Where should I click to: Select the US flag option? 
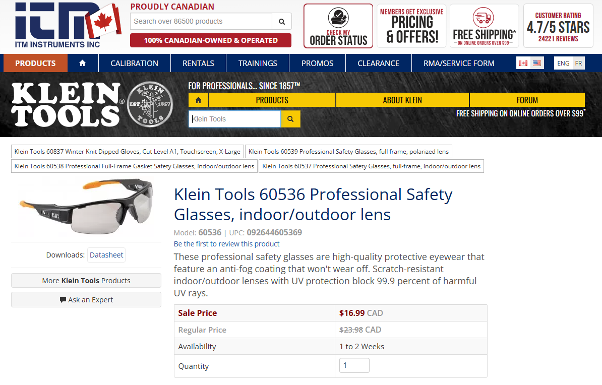(536, 62)
